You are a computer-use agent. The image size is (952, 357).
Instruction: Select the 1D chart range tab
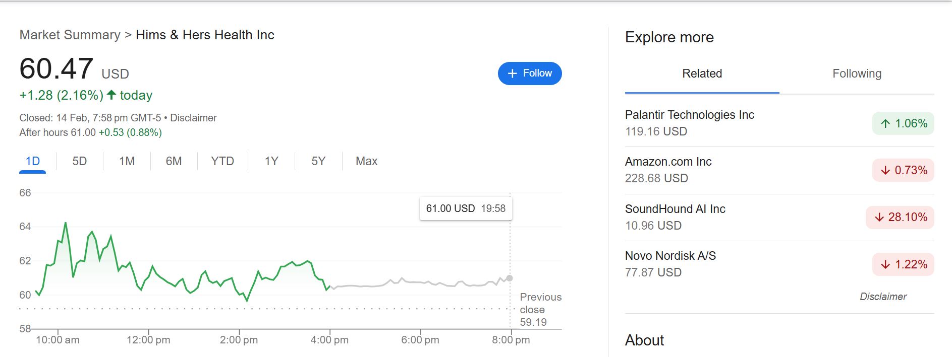[x=33, y=161]
